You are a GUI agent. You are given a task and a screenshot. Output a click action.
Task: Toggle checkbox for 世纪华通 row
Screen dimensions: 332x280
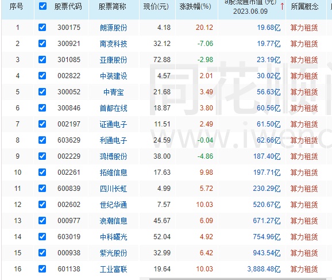[x=42, y=205]
